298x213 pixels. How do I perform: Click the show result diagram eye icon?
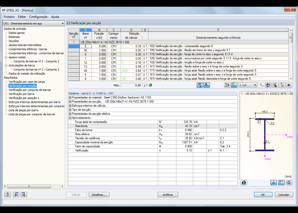point(200,85)
